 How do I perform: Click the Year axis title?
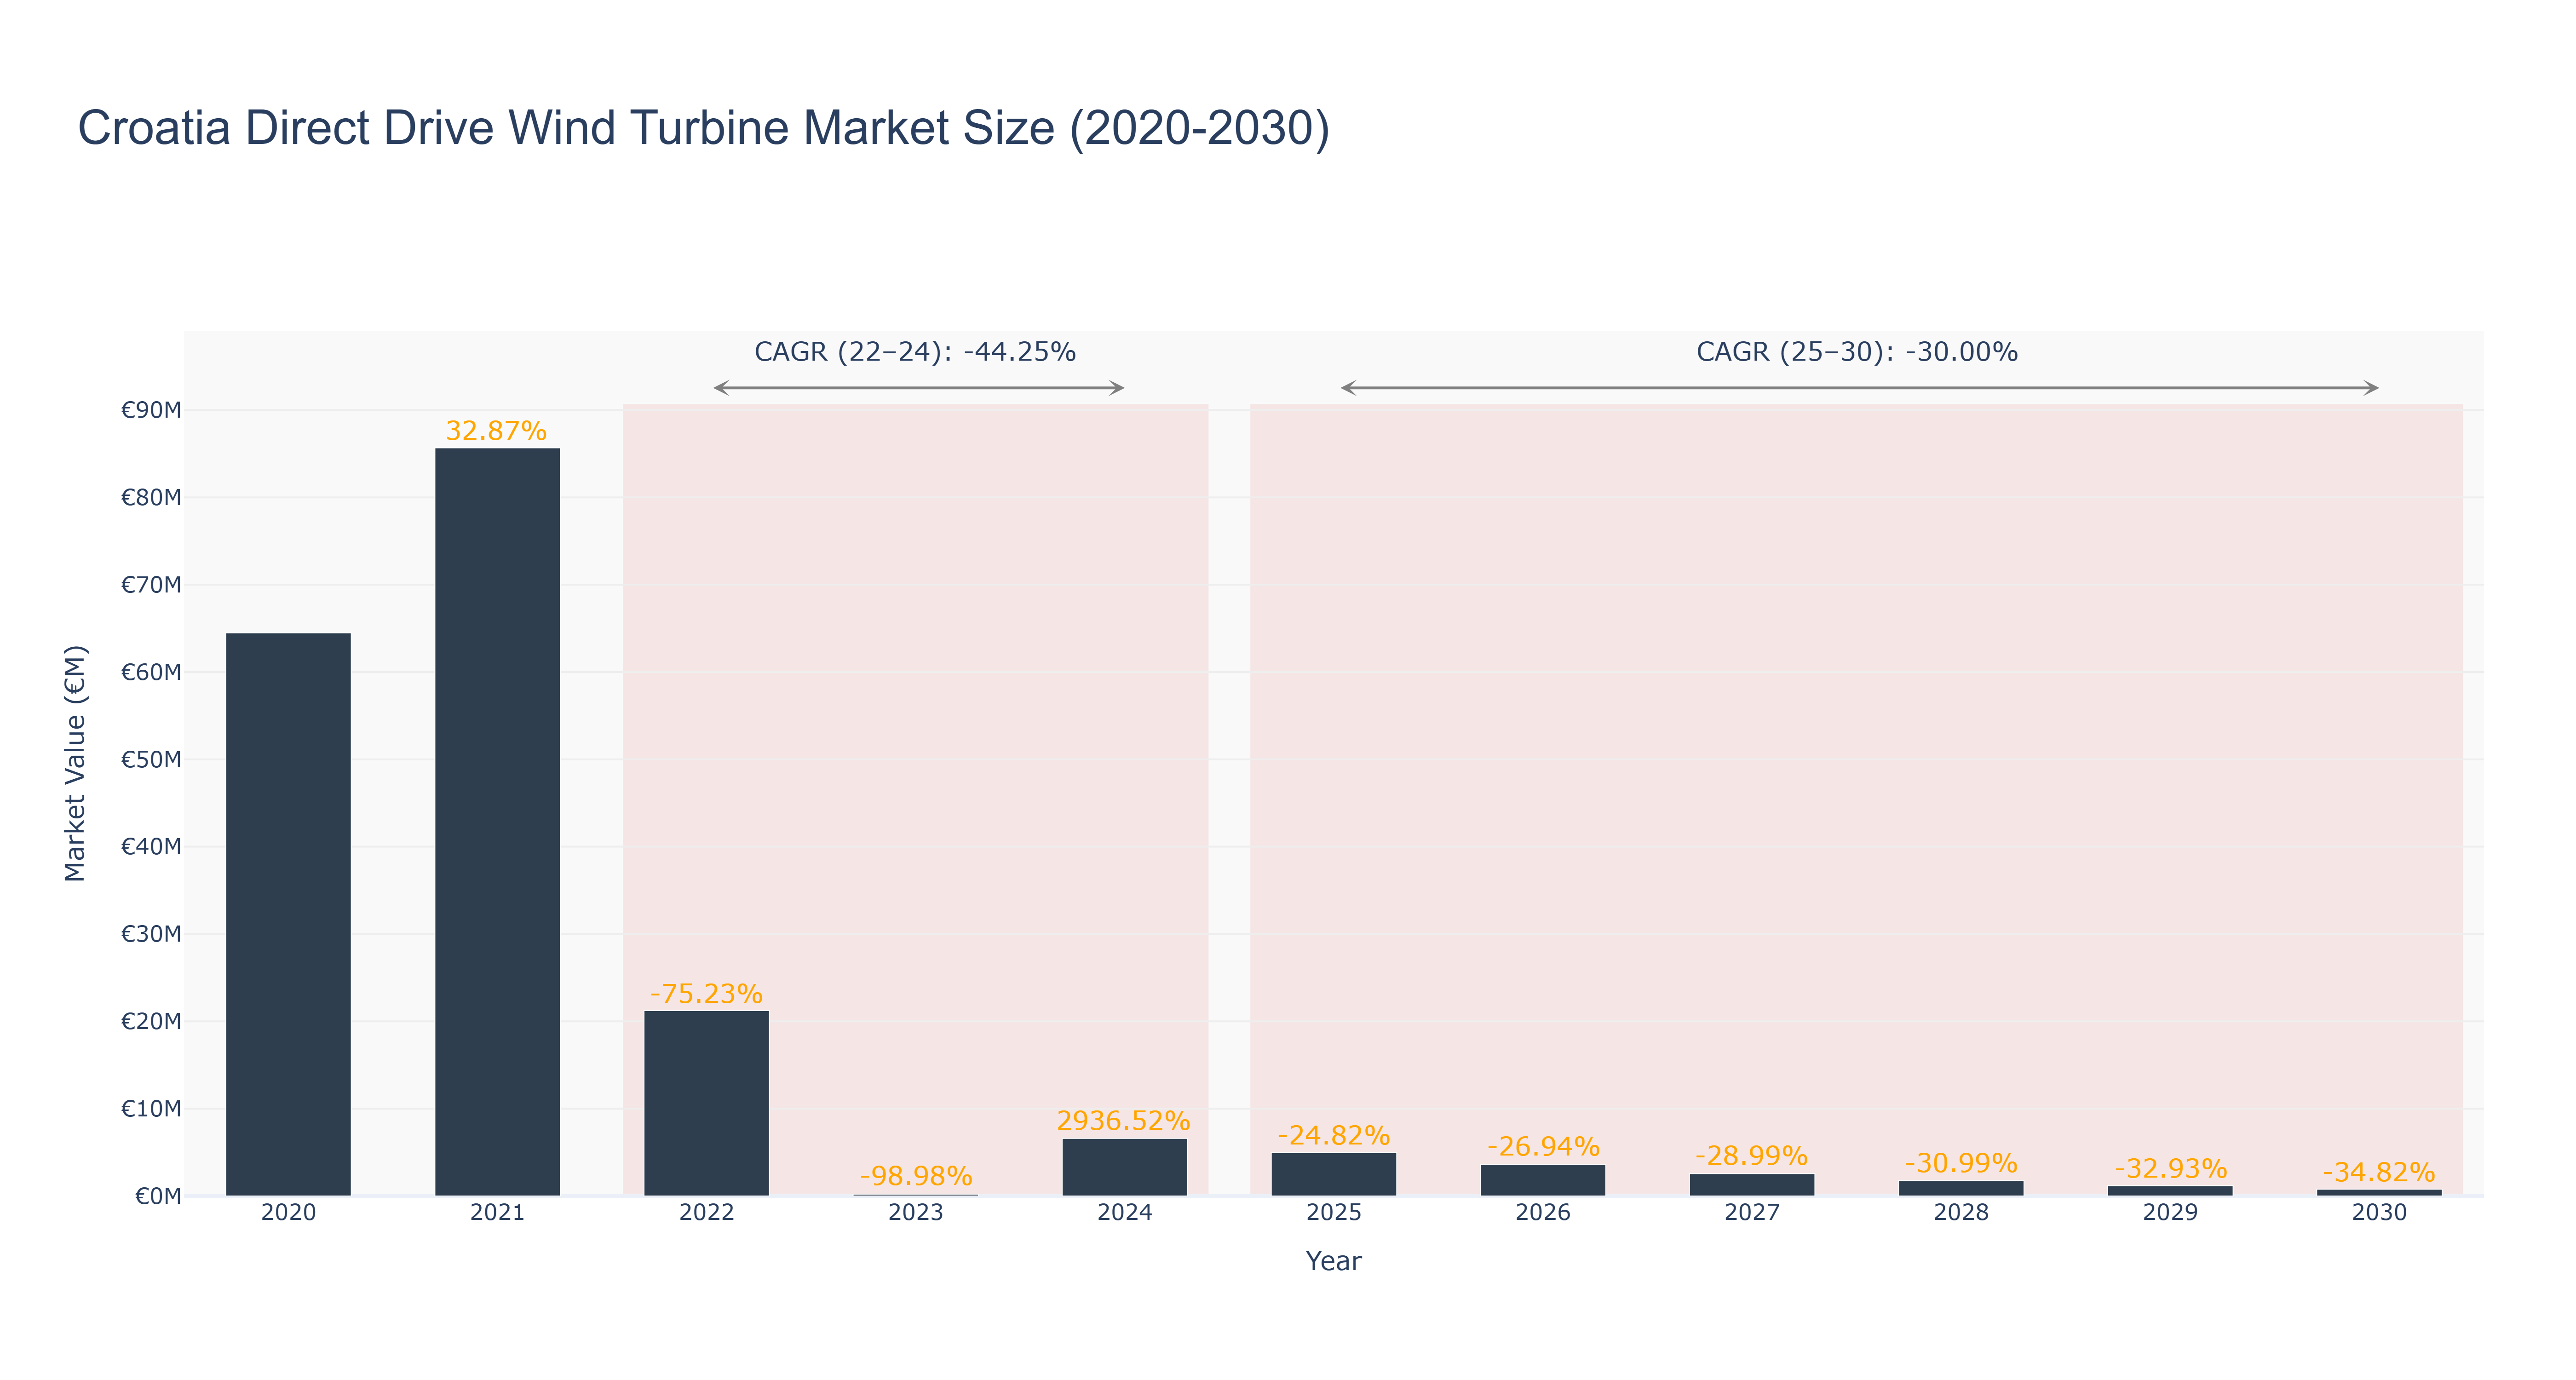(x=1333, y=1261)
